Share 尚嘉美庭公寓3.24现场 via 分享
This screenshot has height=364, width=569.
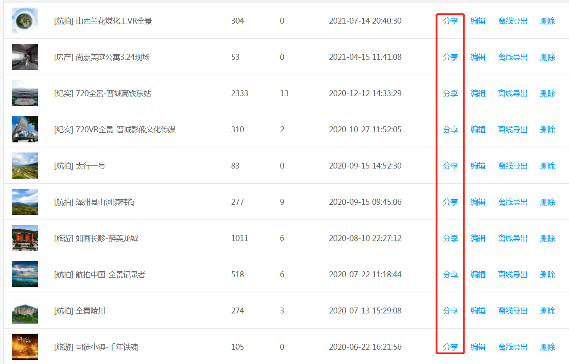[x=450, y=57]
